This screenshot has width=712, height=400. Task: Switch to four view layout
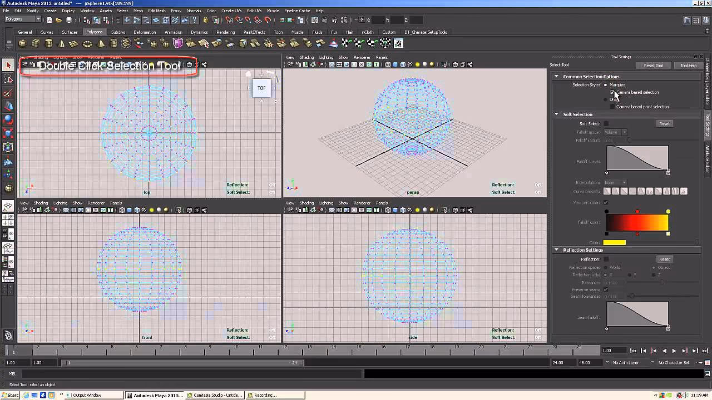click(x=8, y=220)
